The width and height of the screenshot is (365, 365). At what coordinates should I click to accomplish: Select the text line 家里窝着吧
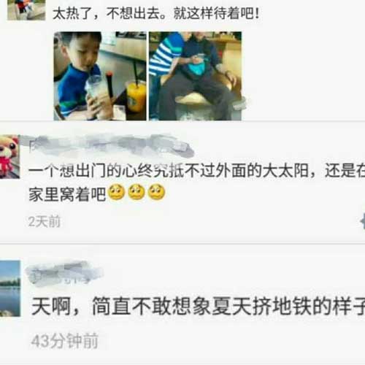(x=67, y=194)
